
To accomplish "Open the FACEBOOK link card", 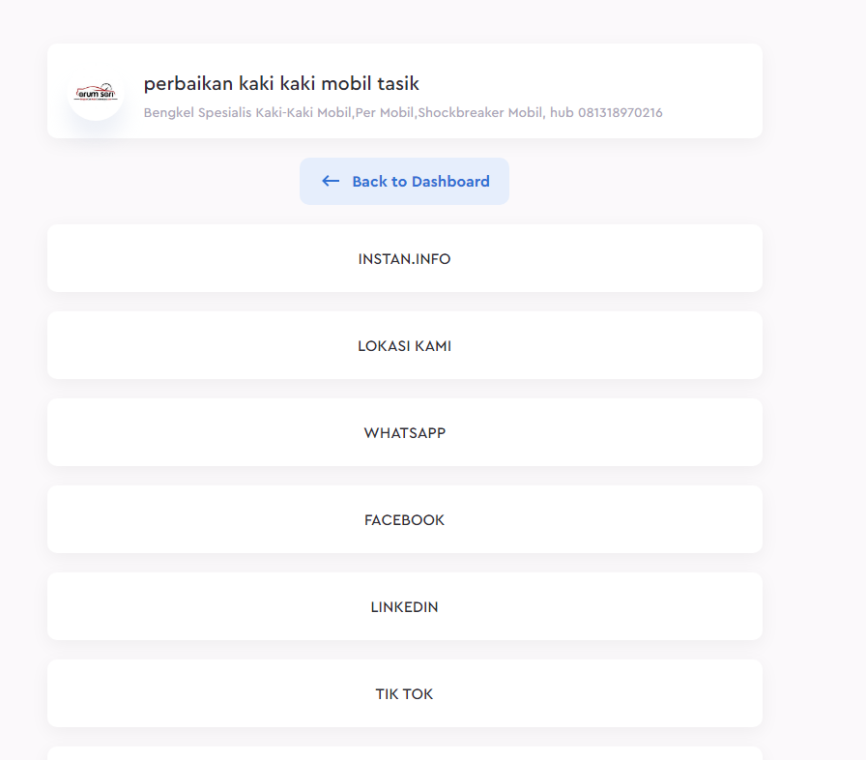I will point(405,519).
